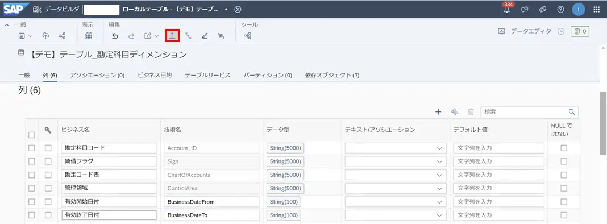The image size is (607, 224).
Task: Click the clock history icon
Action: tap(561, 32)
